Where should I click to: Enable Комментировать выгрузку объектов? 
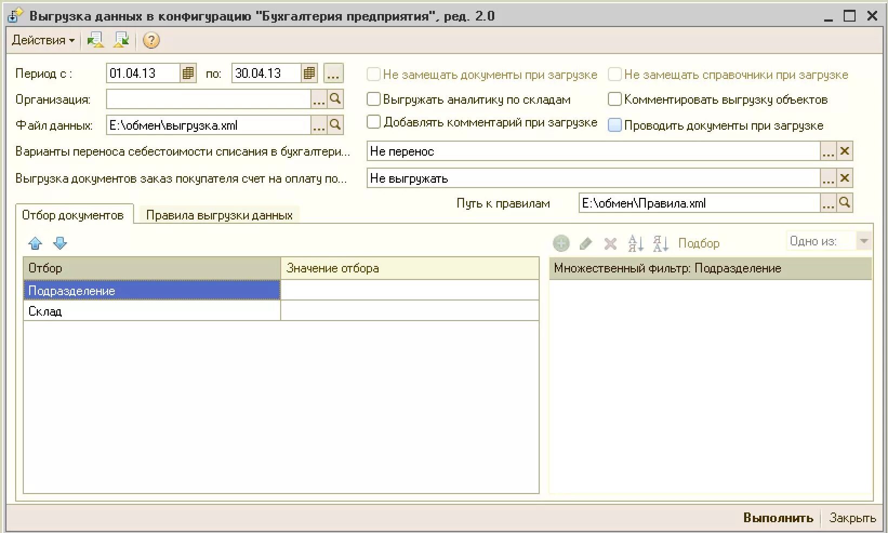tap(615, 99)
